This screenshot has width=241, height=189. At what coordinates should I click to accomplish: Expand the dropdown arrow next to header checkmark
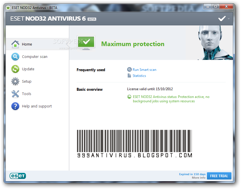pos(229,19)
